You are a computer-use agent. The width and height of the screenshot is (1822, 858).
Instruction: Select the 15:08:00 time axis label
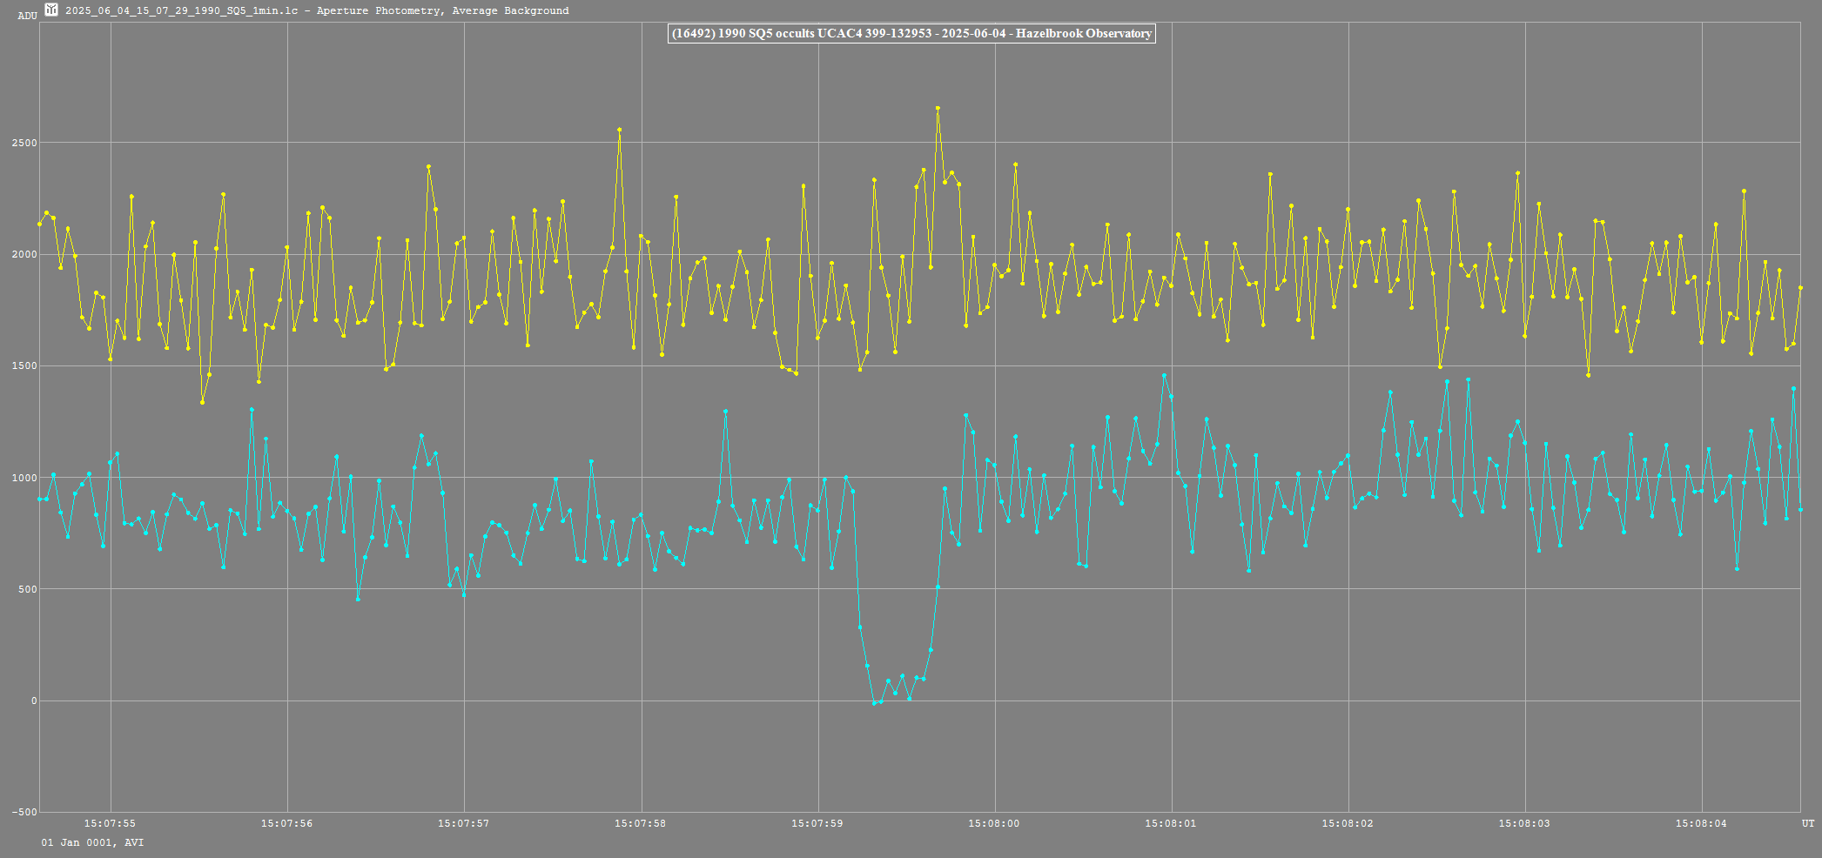click(994, 823)
